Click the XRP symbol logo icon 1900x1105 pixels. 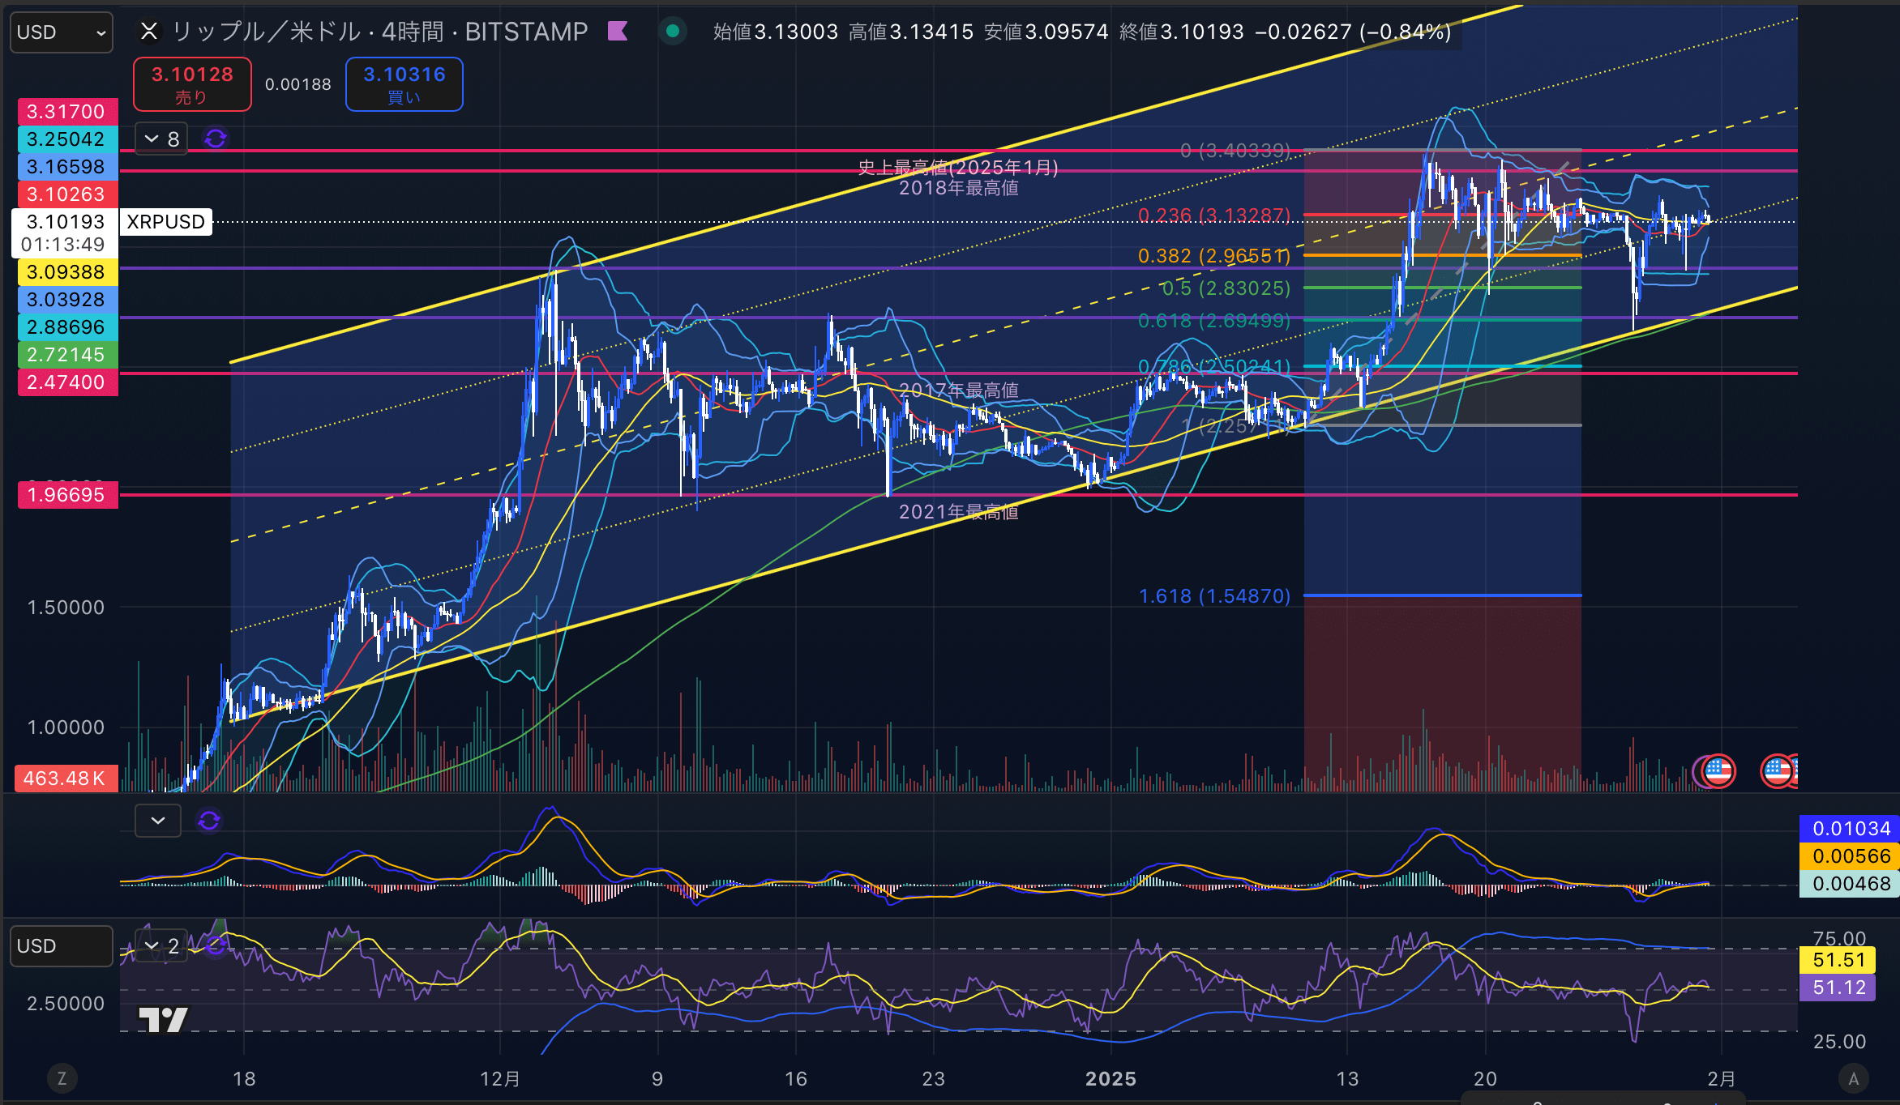click(149, 32)
